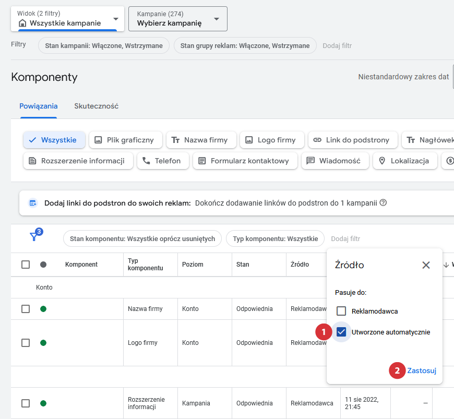Open the Niestandardowy zakres dat selector
This screenshot has width=454, height=419.
(x=403, y=77)
